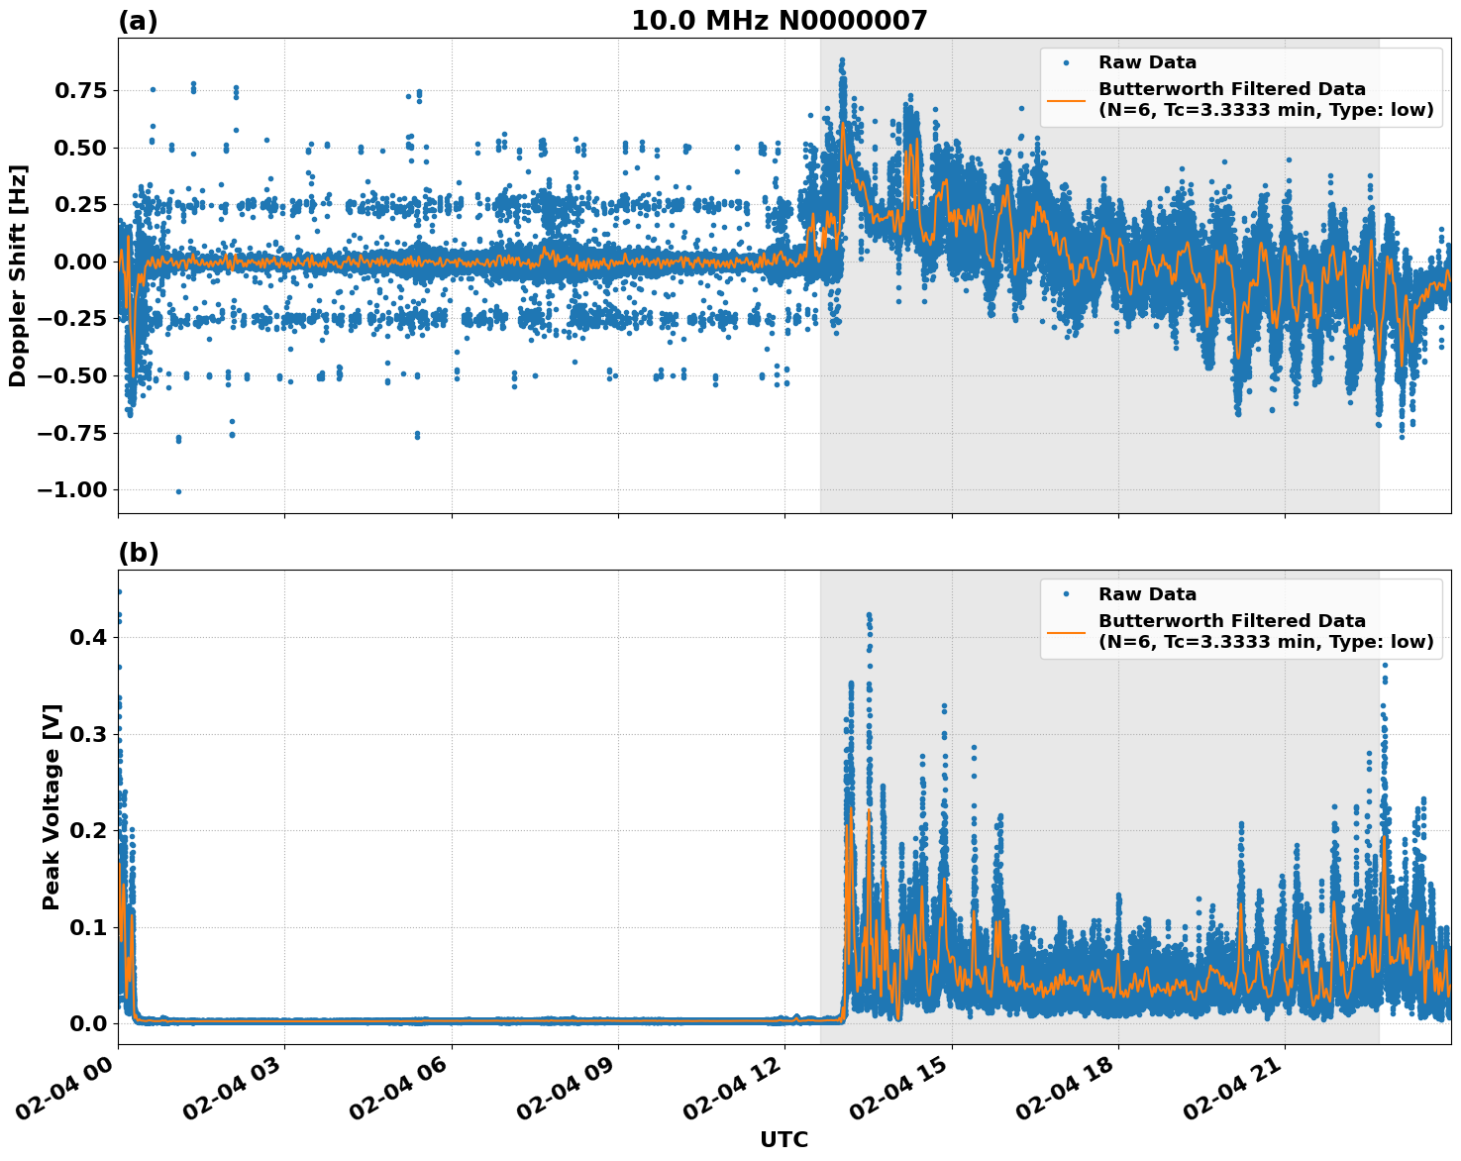
Task: Select the panel (b) label
Action: coord(139,553)
